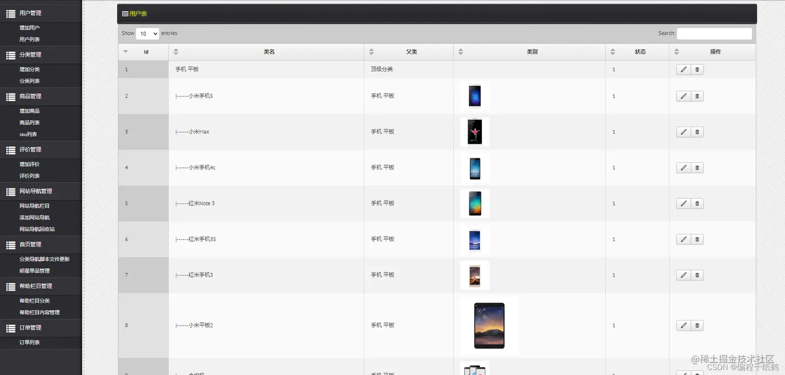Open 分类导航脚本文件更新 in the sidebar
Viewport: 785px width, 375px height.
[x=45, y=259]
